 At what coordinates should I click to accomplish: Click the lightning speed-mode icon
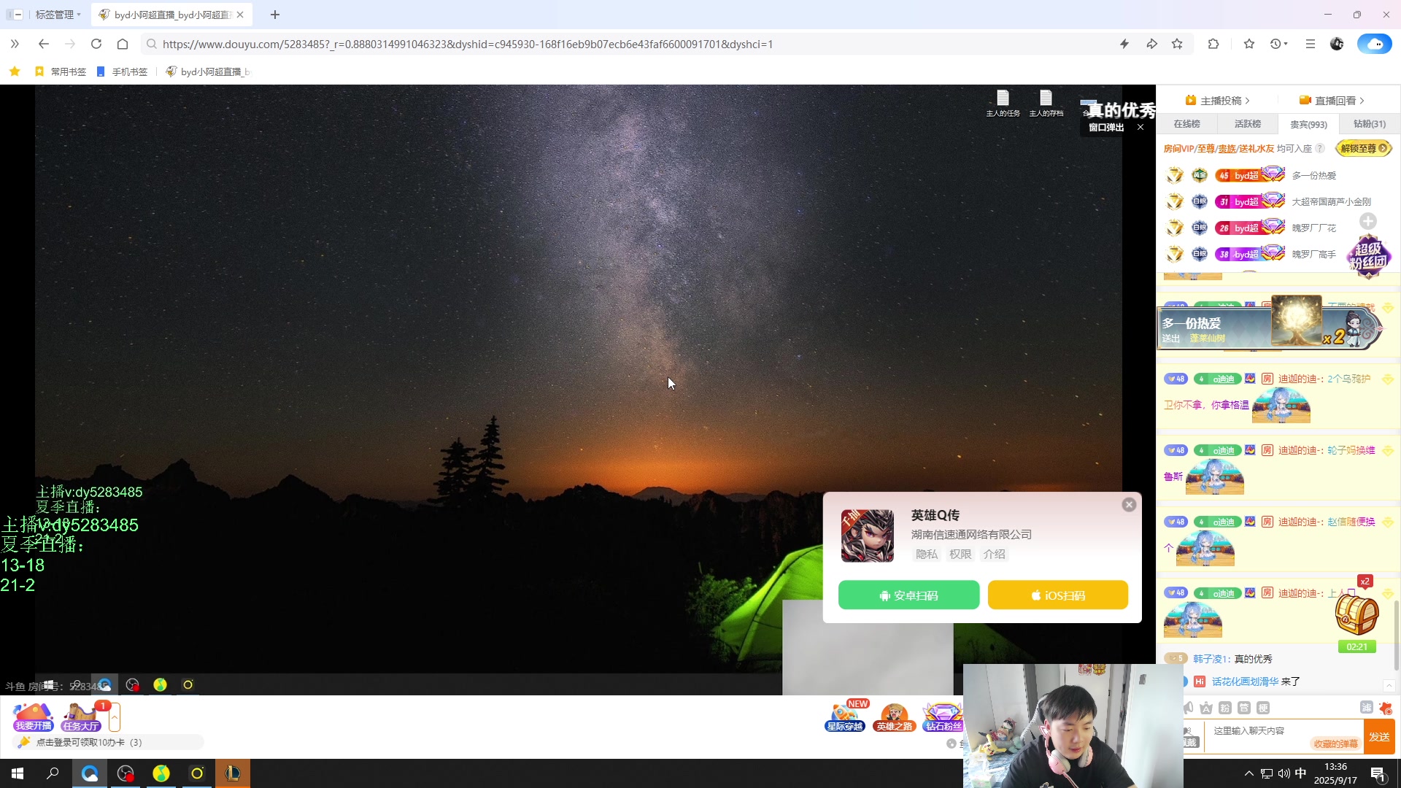coord(1124,44)
